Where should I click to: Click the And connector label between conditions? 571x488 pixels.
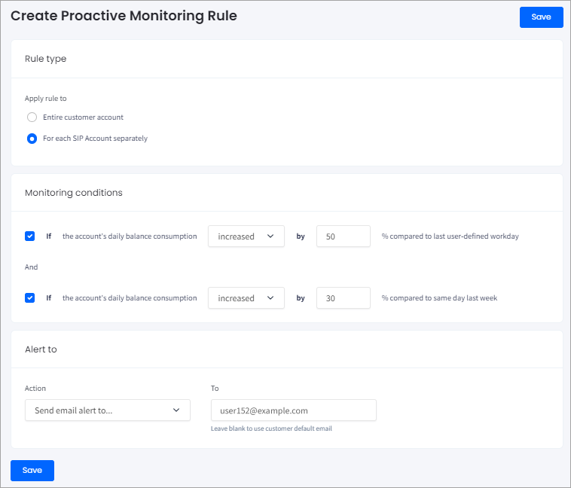32,267
